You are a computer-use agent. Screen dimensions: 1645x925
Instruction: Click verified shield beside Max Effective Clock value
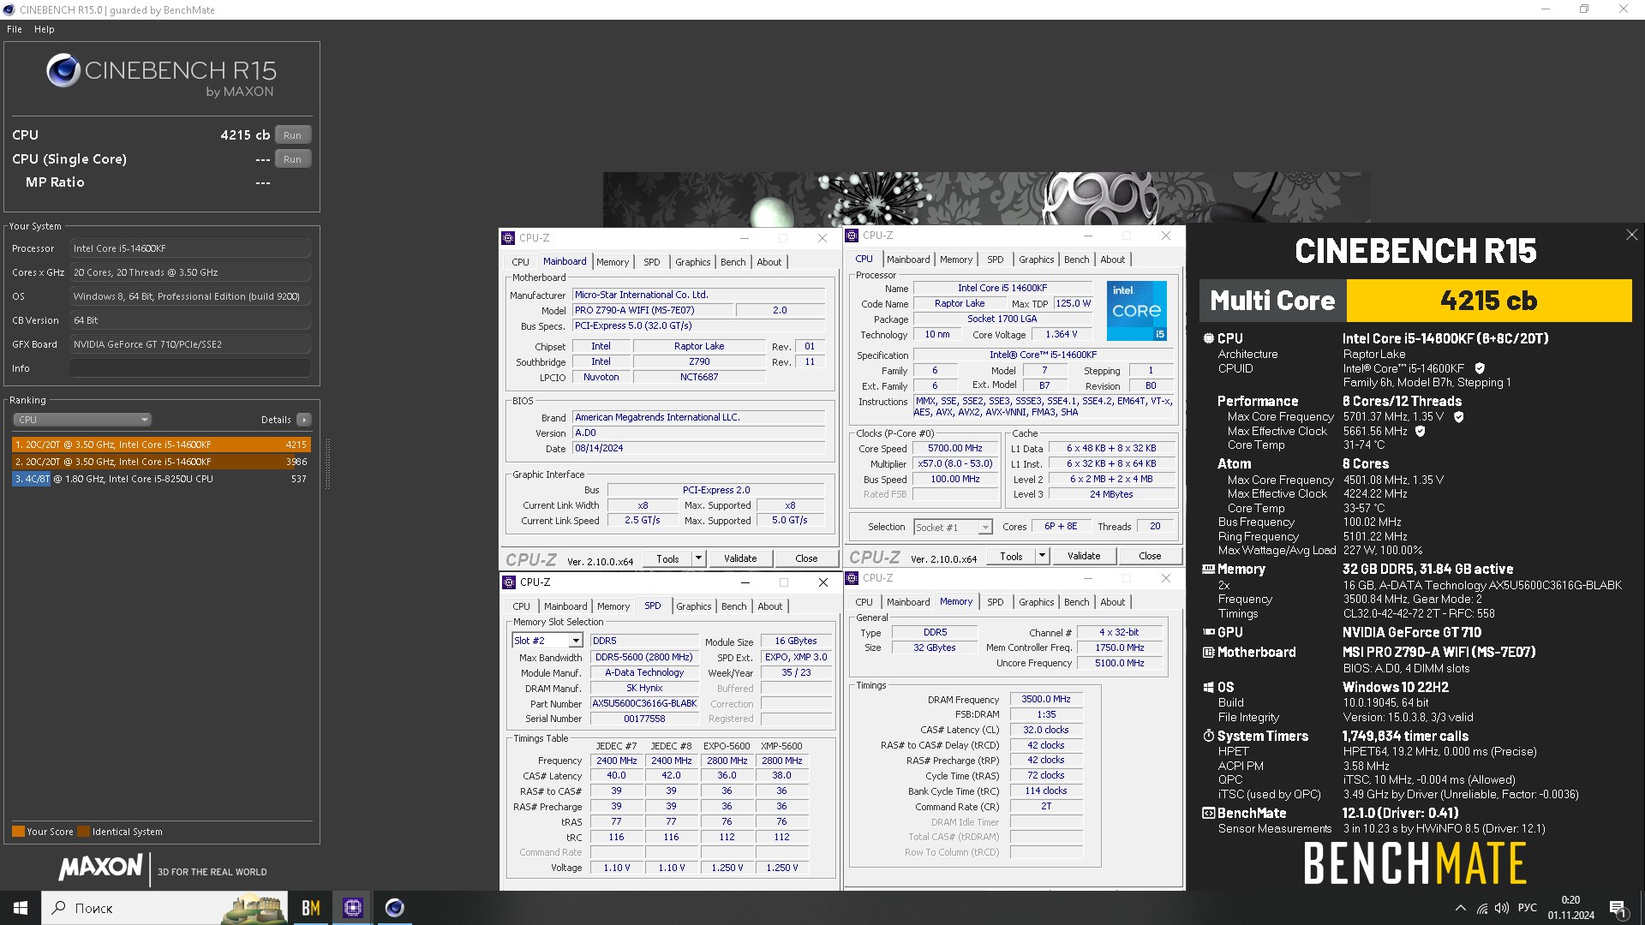click(x=1420, y=432)
